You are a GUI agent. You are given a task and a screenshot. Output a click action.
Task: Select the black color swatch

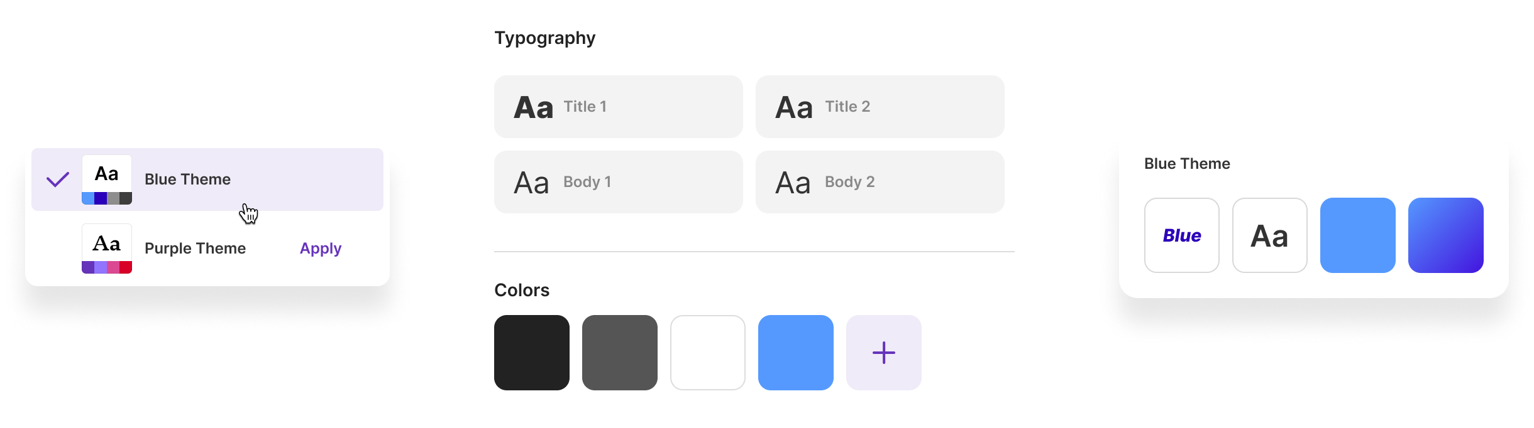(x=532, y=353)
